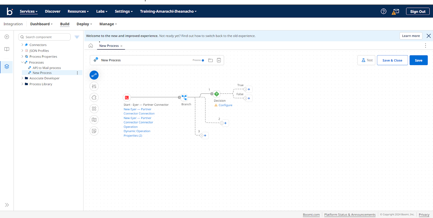Select the component explorer layers icon
This screenshot has width=433, height=218.
click(x=7, y=67)
